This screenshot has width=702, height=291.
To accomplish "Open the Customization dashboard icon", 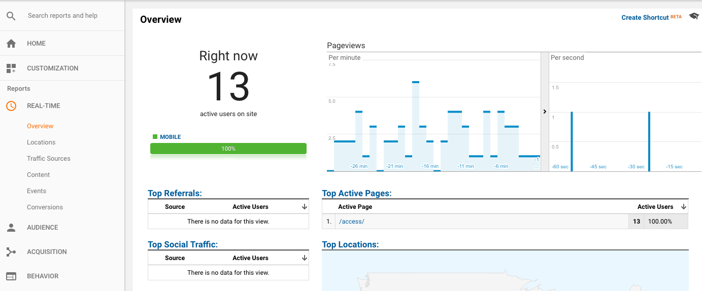I will [11, 68].
